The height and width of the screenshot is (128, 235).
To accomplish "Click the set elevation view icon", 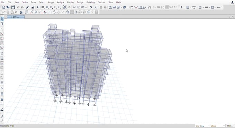I will [82, 7].
